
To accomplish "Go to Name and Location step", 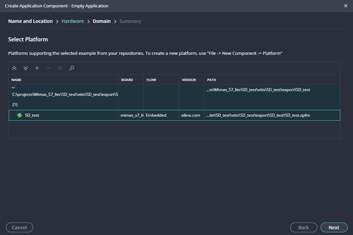I will click(x=30, y=21).
